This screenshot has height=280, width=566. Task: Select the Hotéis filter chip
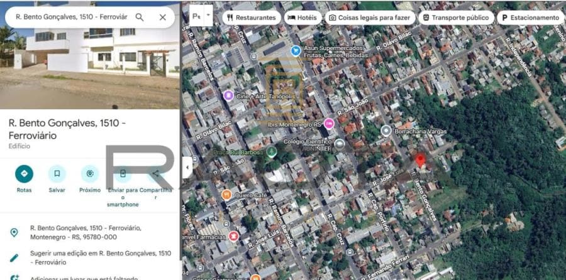(x=303, y=18)
